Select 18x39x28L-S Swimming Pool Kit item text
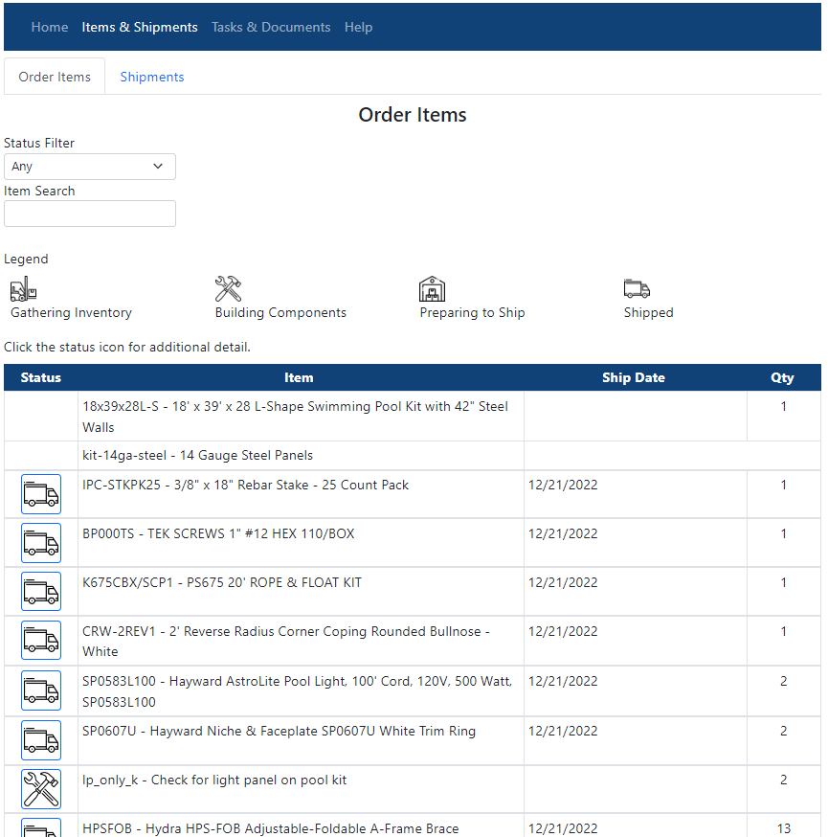 295,417
